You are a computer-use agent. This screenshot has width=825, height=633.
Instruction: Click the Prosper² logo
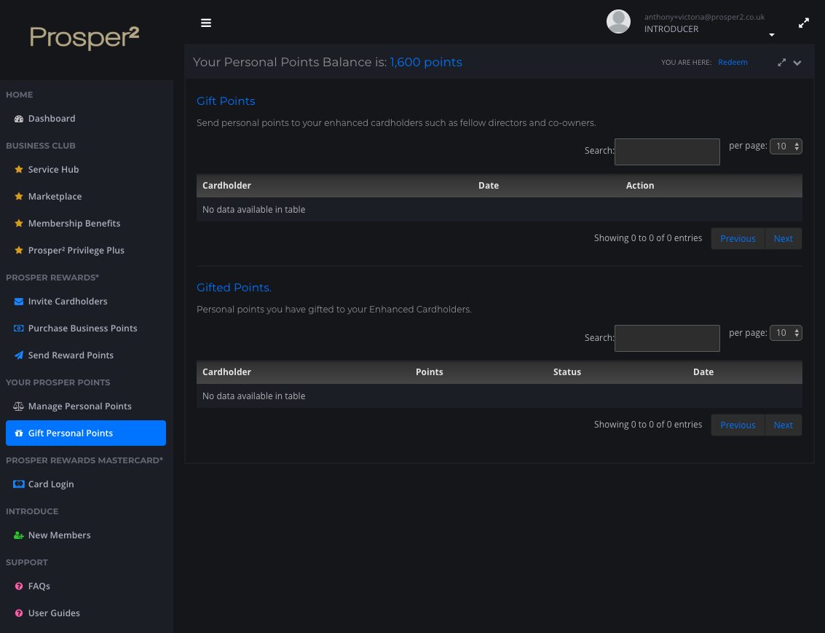point(84,38)
